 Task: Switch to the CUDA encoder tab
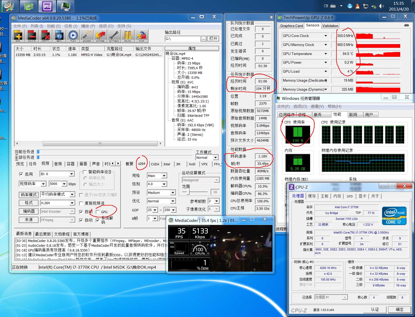coord(155,164)
